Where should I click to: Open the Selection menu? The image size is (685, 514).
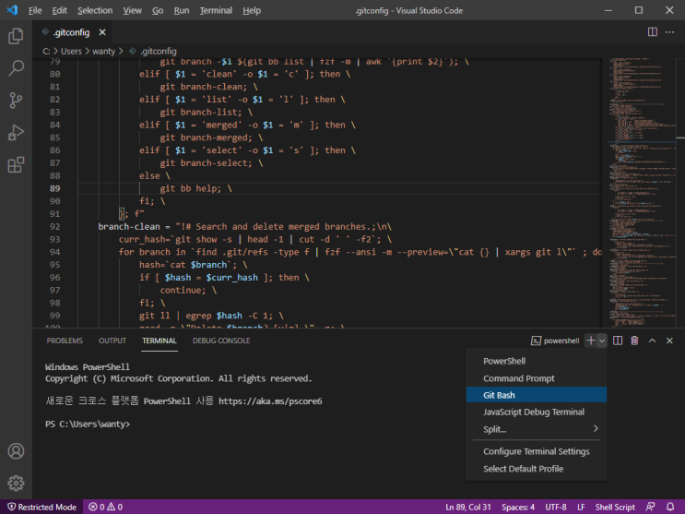pos(95,10)
